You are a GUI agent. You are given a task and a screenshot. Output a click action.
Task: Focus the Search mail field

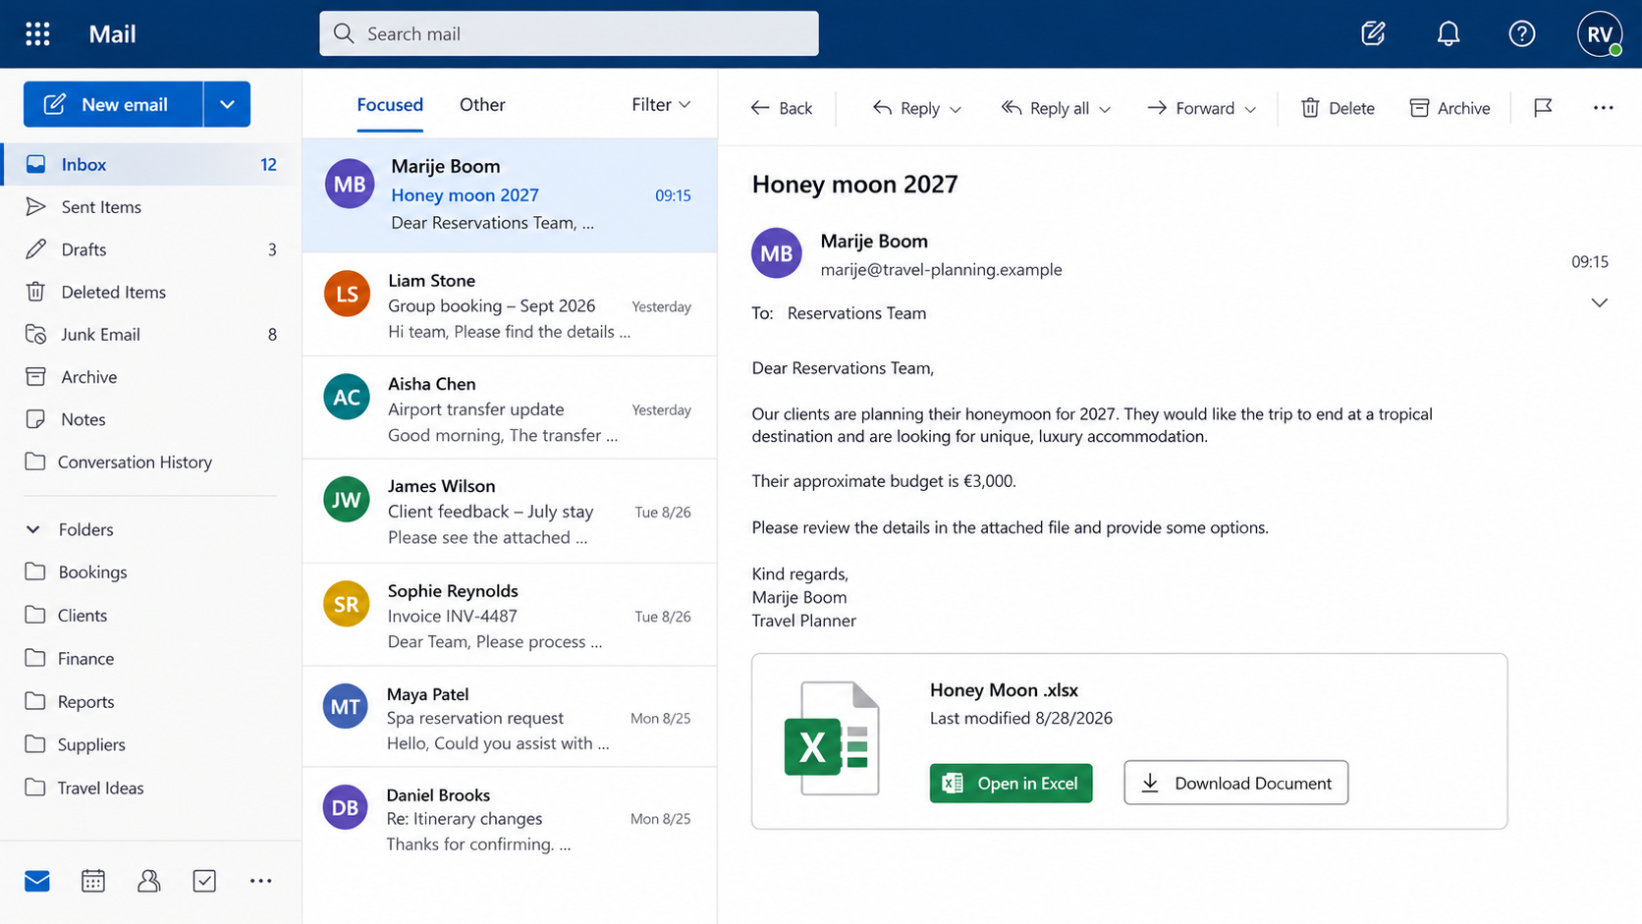[569, 33]
